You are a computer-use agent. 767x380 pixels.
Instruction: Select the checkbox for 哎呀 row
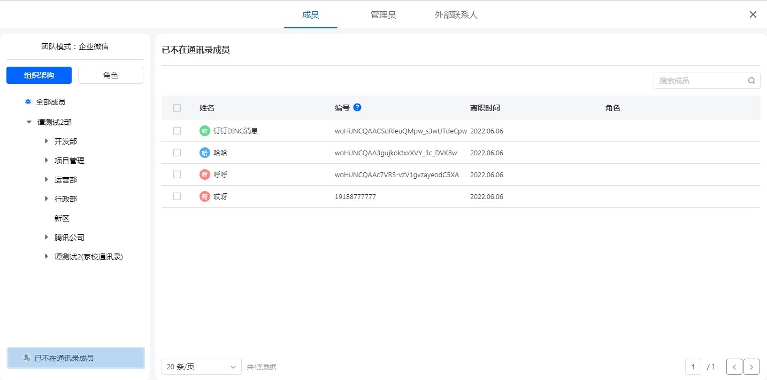[177, 196]
